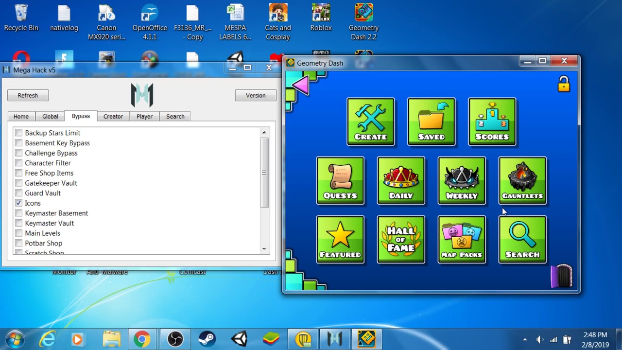The width and height of the screenshot is (622, 350).
Task: Select the Bypass tab
Action: pyautogui.click(x=81, y=116)
